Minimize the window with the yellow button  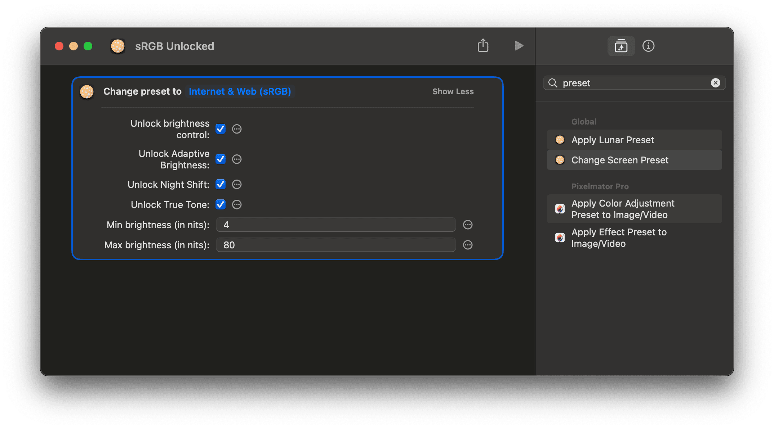coord(74,46)
